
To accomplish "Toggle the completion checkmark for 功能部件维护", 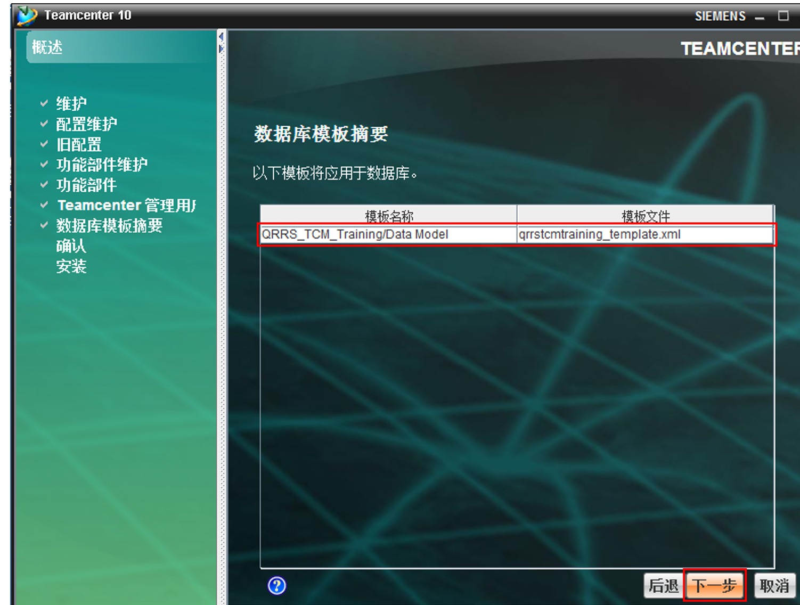I will [44, 164].
